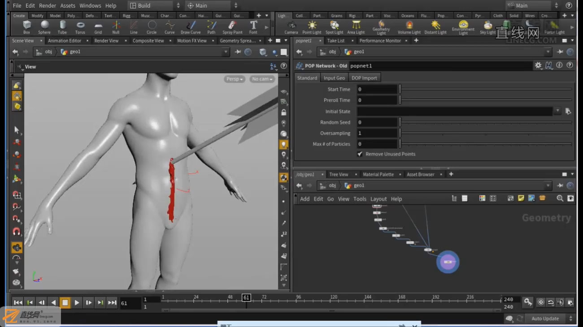Switch to the Input Geo tab
This screenshot has height=327, width=583.
point(335,78)
